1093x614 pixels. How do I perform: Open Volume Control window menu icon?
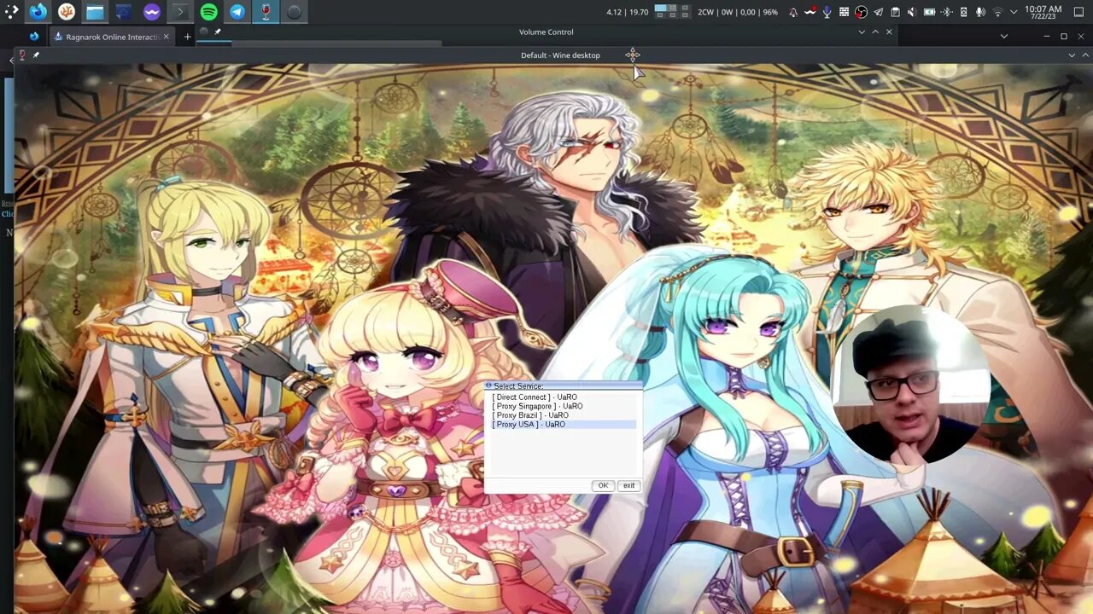click(203, 32)
